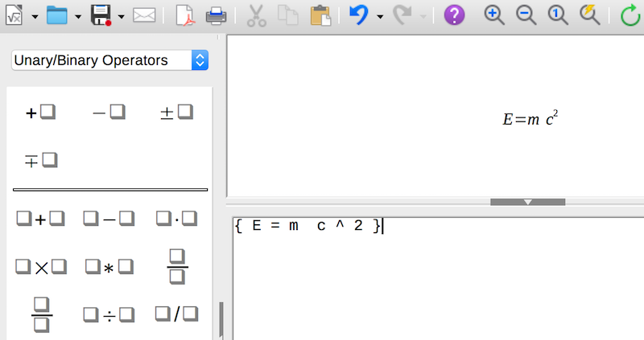Click the Save floppy disk icon

[101, 15]
